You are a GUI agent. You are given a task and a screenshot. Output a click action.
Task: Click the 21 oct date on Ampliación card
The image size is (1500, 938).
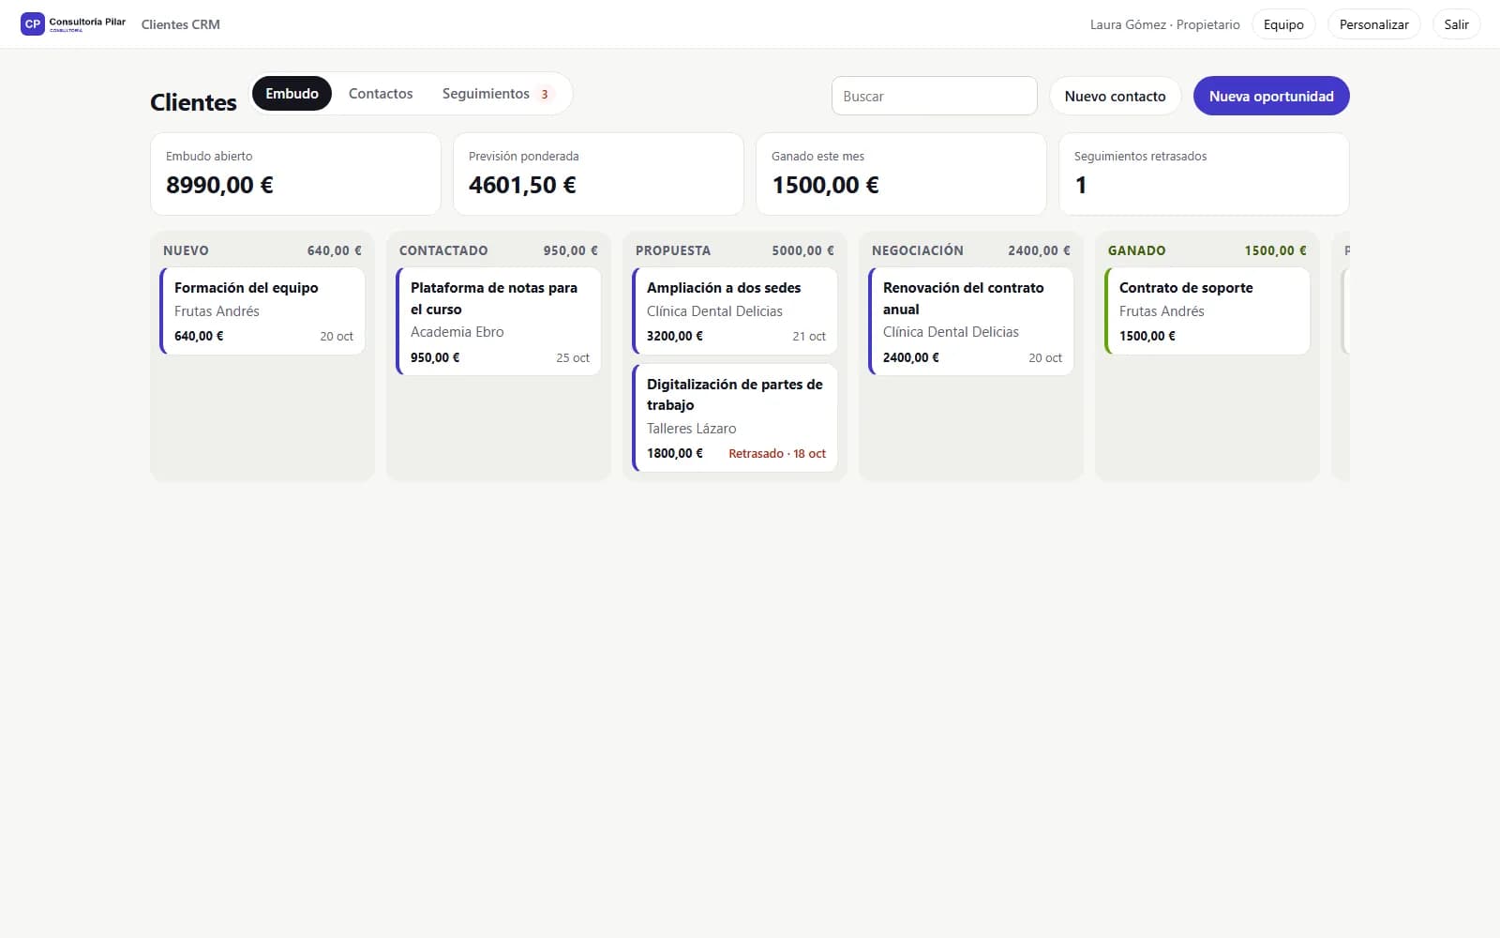809,336
